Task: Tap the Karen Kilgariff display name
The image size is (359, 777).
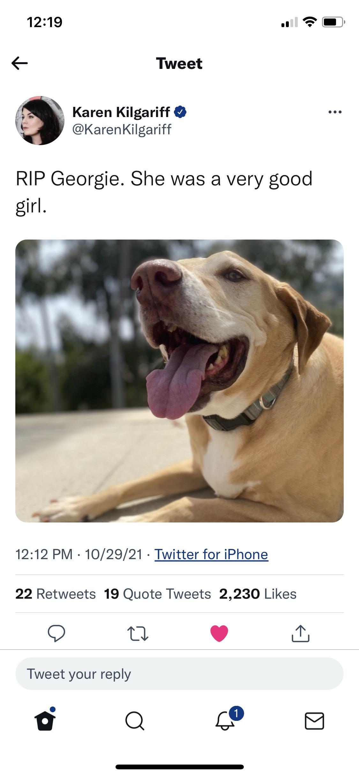Action: pos(121,112)
